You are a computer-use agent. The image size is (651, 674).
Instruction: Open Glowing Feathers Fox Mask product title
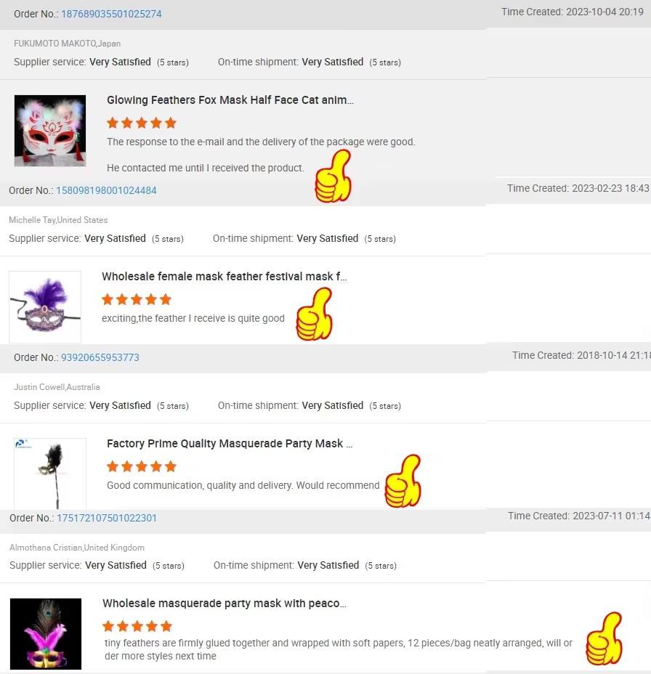tap(230, 100)
